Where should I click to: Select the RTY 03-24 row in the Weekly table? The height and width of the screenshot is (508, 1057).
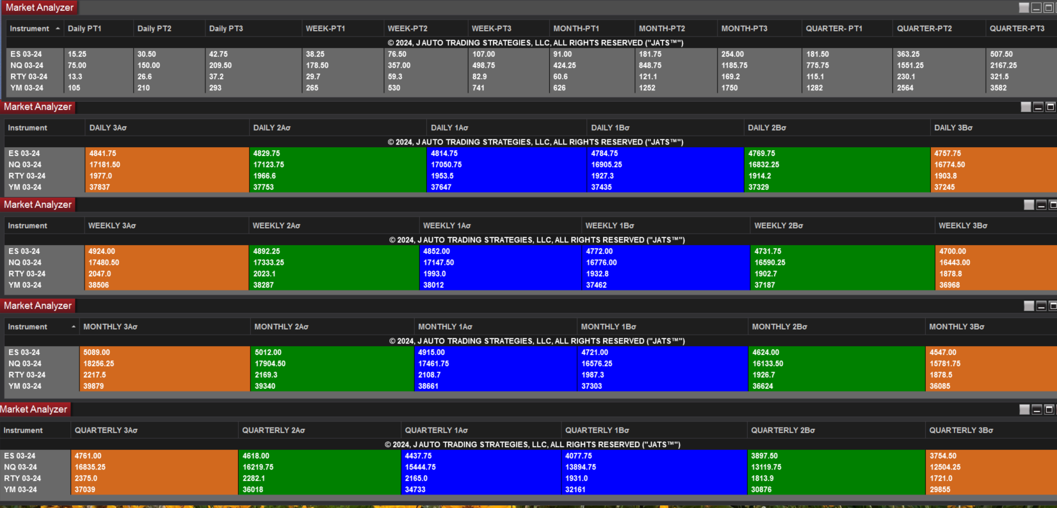[x=531, y=274]
